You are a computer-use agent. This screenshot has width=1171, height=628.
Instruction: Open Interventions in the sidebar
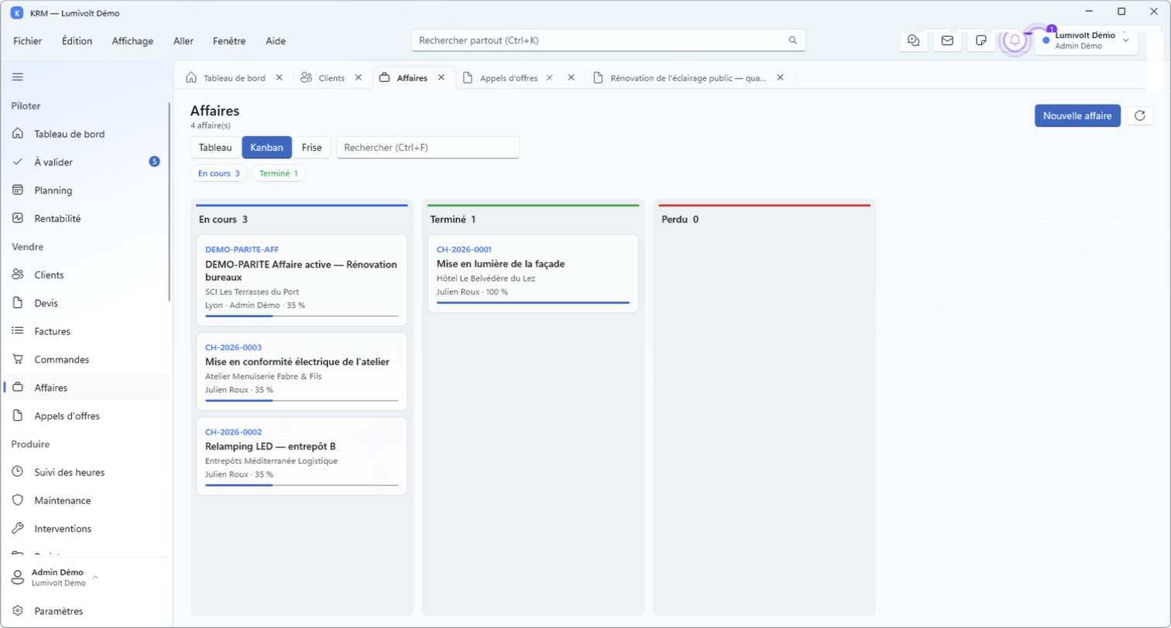[85, 529]
